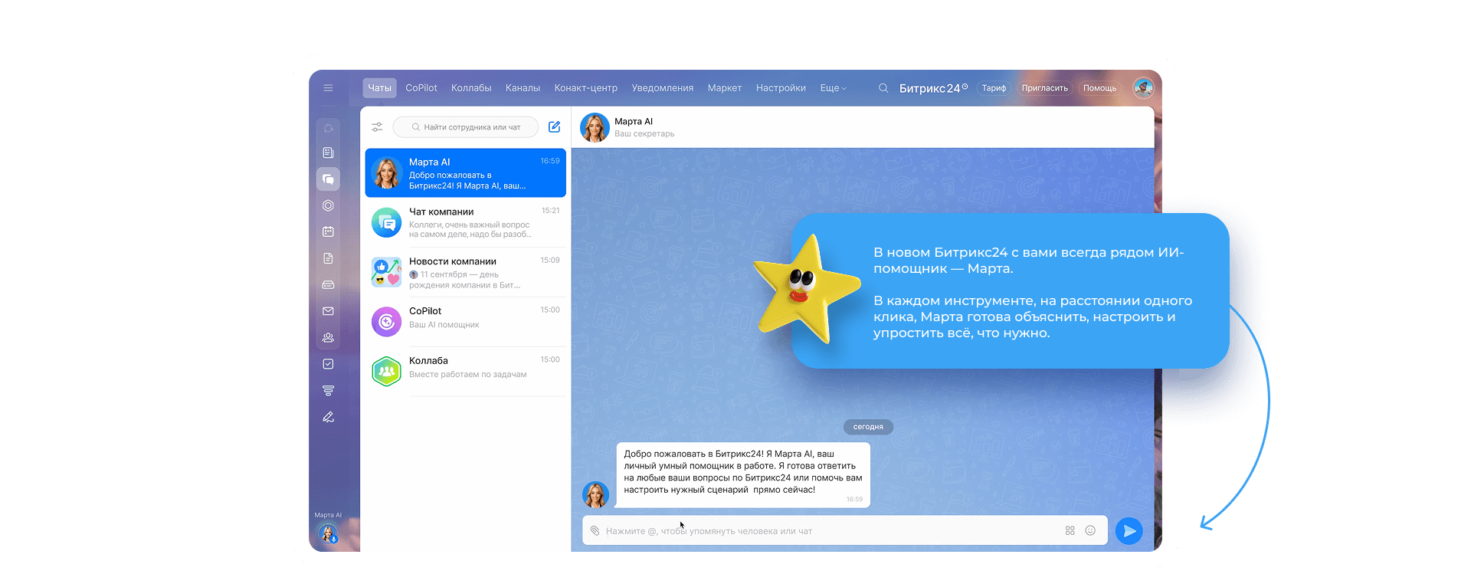The width and height of the screenshot is (1471, 584).
Task: Click the attach file paperclip icon
Action: [x=595, y=530]
